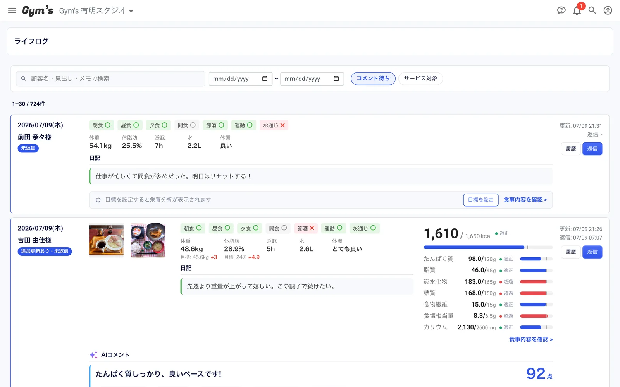Click 前田's 間食 tag
The height and width of the screenshot is (387, 620).
pyautogui.click(x=186, y=125)
